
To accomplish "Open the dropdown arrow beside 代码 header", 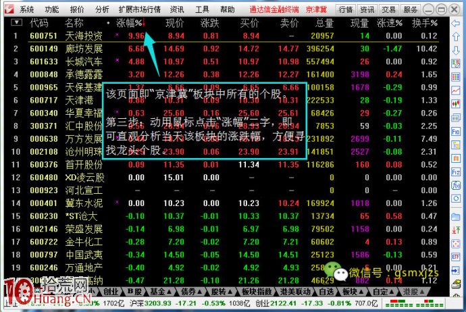I will coord(17,22).
